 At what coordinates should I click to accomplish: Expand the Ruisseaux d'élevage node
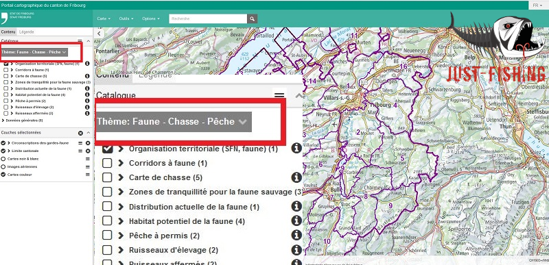point(12,108)
